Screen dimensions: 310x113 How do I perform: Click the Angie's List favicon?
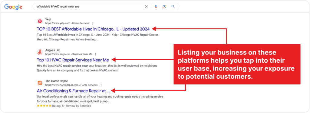pyautogui.click(x=40, y=52)
